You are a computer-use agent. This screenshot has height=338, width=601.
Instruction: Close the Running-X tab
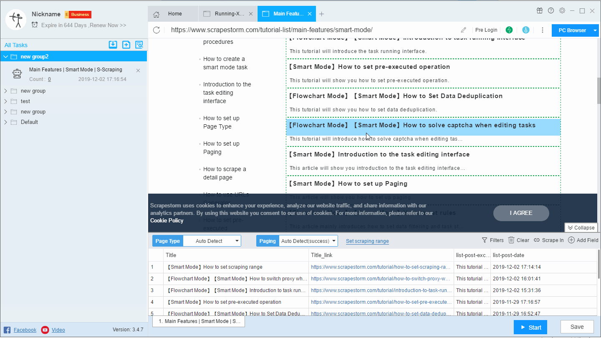(250, 14)
